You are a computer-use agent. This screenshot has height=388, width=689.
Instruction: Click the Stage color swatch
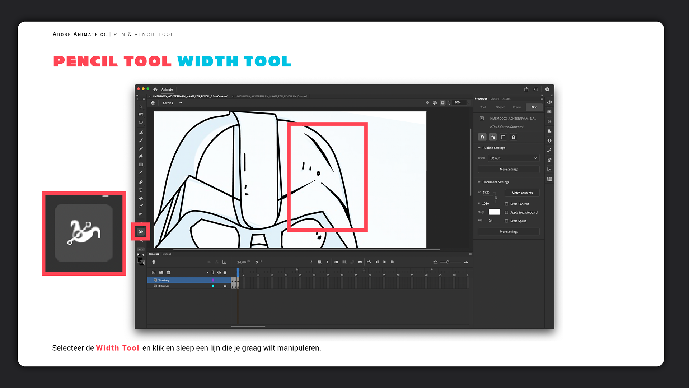pos(494,212)
